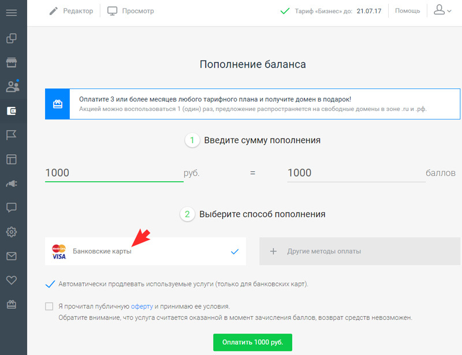Choose Другие методы оплаты option
Screen dimensions: 462x355
[x=360, y=251]
